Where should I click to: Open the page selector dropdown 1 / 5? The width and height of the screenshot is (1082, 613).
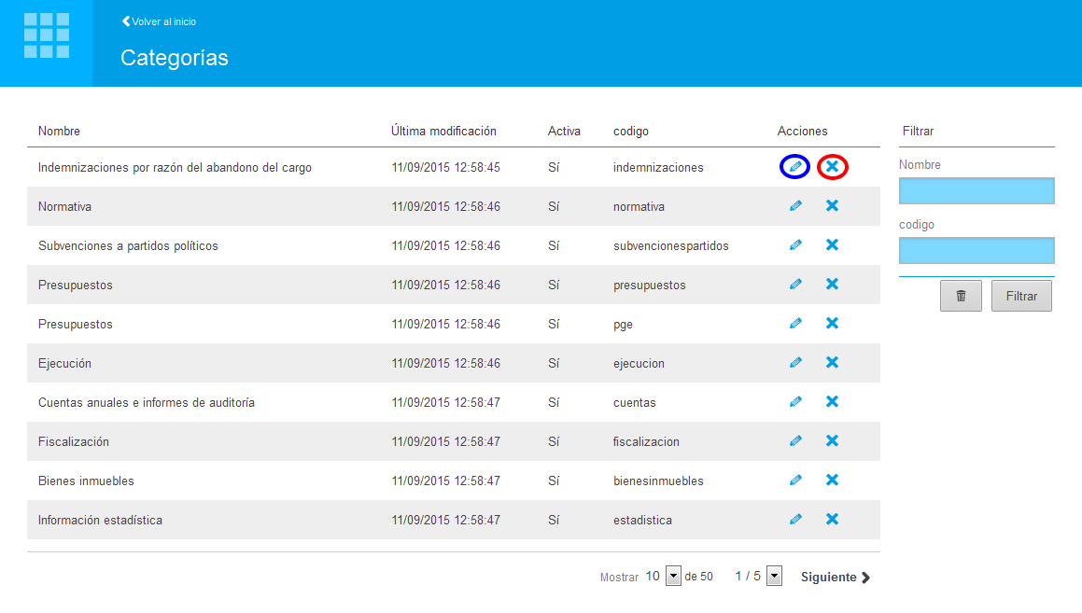pyautogui.click(x=773, y=577)
